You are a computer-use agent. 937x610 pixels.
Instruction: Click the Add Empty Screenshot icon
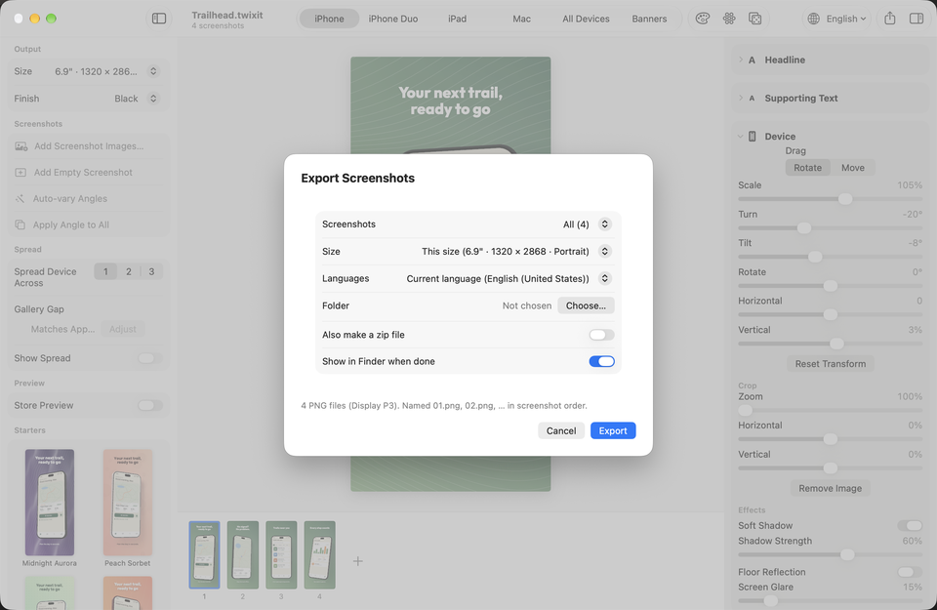pos(20,172)
